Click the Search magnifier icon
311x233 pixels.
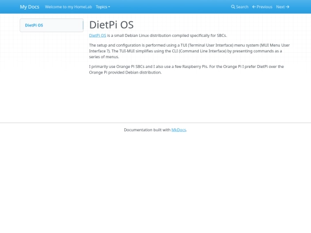tap(233, 7)
